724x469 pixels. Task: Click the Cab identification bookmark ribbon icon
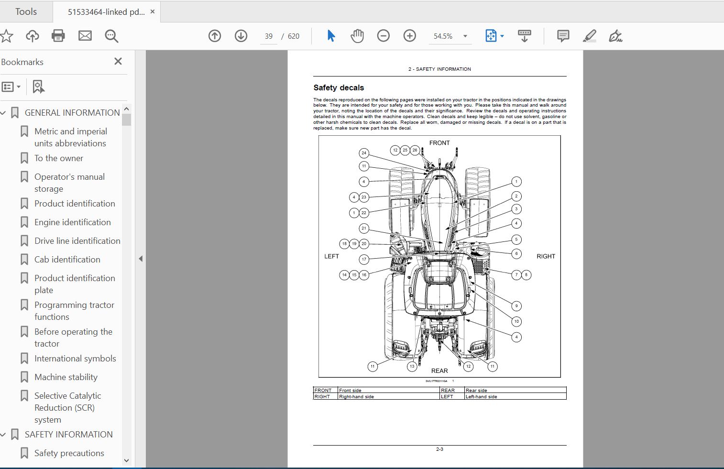tap(24, 260)
